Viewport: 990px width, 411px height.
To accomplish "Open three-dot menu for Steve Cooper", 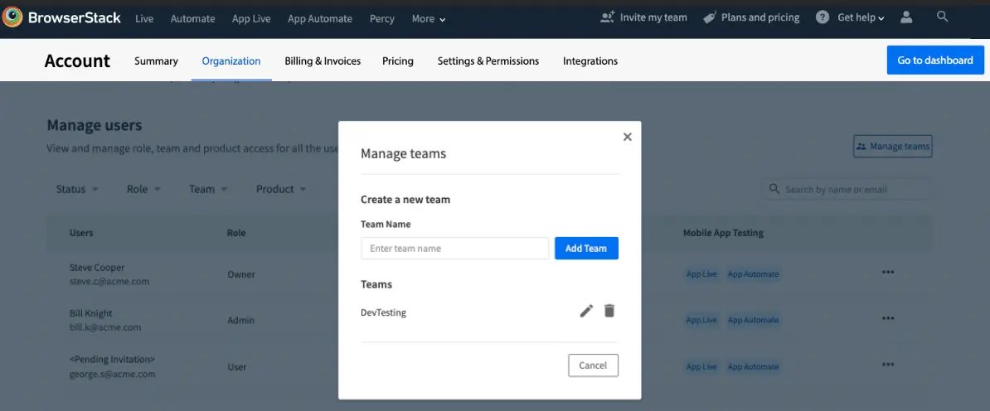I will (x=888, y=273).
